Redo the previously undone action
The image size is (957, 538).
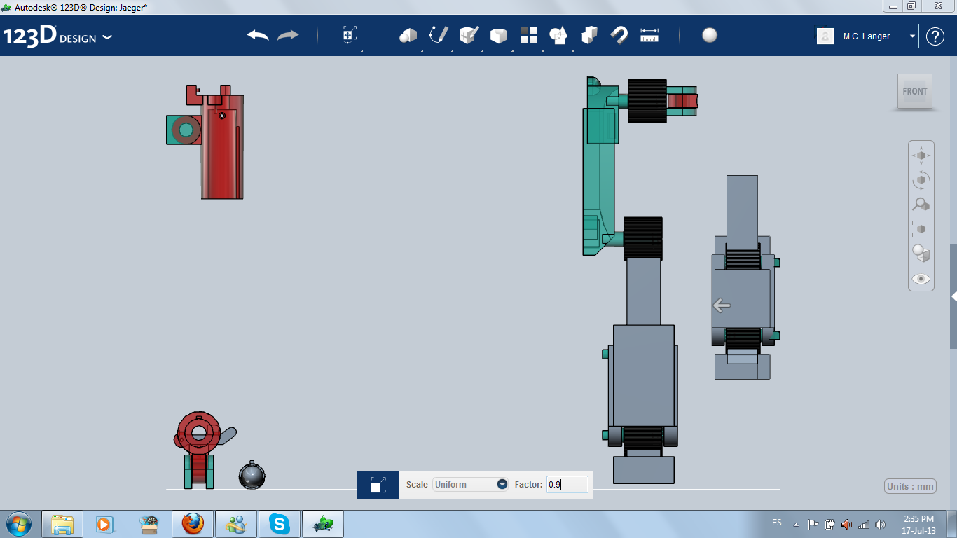pos(288,35)
